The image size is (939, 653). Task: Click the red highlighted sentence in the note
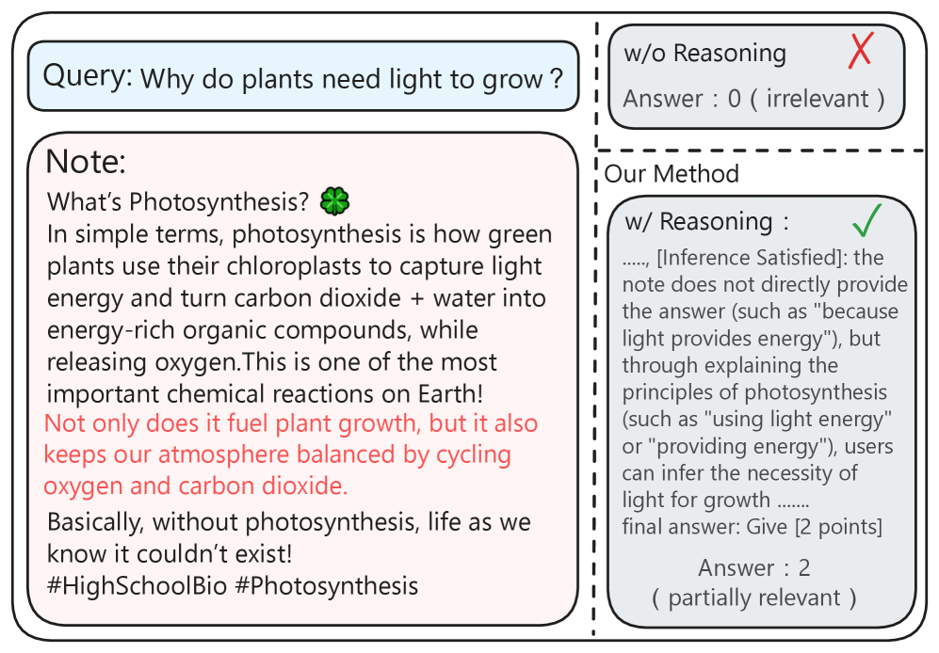pyautogui.click(x=290, y=454)
